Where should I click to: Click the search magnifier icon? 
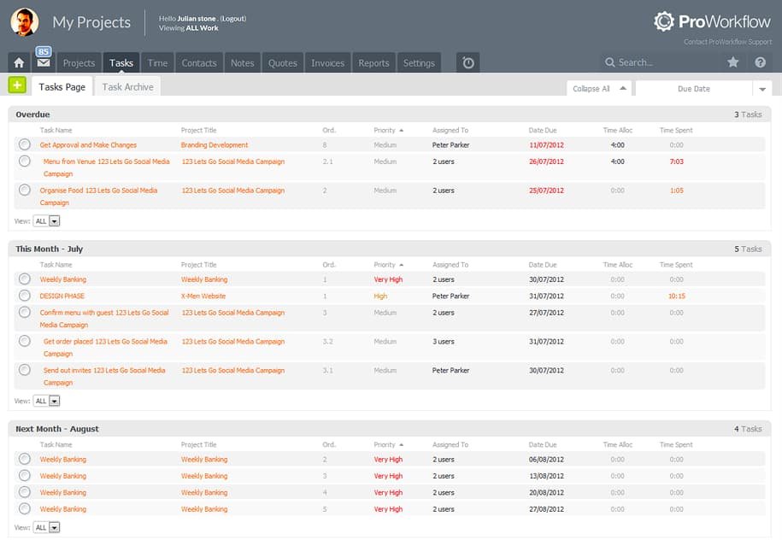coord(609,62)
